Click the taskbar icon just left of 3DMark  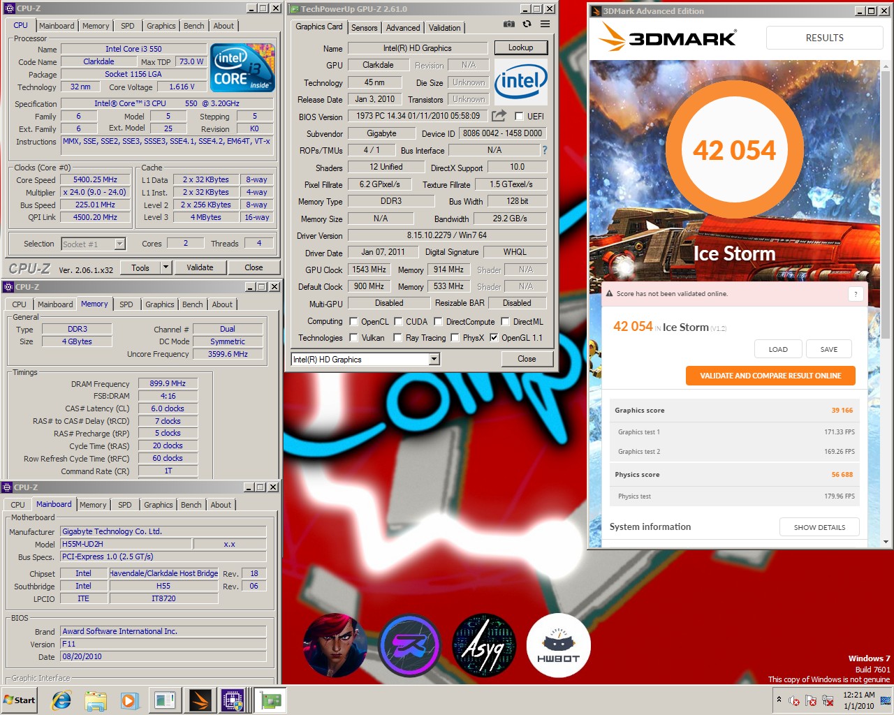[x=165, y=700]
